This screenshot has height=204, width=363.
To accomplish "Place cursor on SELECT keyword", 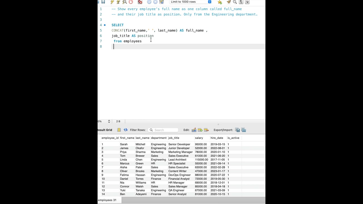I will pos(117,25).
